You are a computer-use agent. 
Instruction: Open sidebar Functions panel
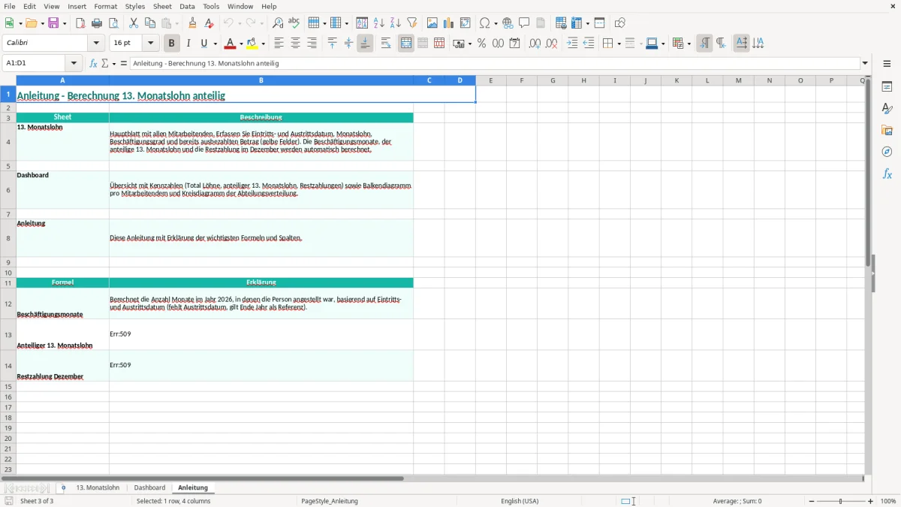[x=887, y=174]
